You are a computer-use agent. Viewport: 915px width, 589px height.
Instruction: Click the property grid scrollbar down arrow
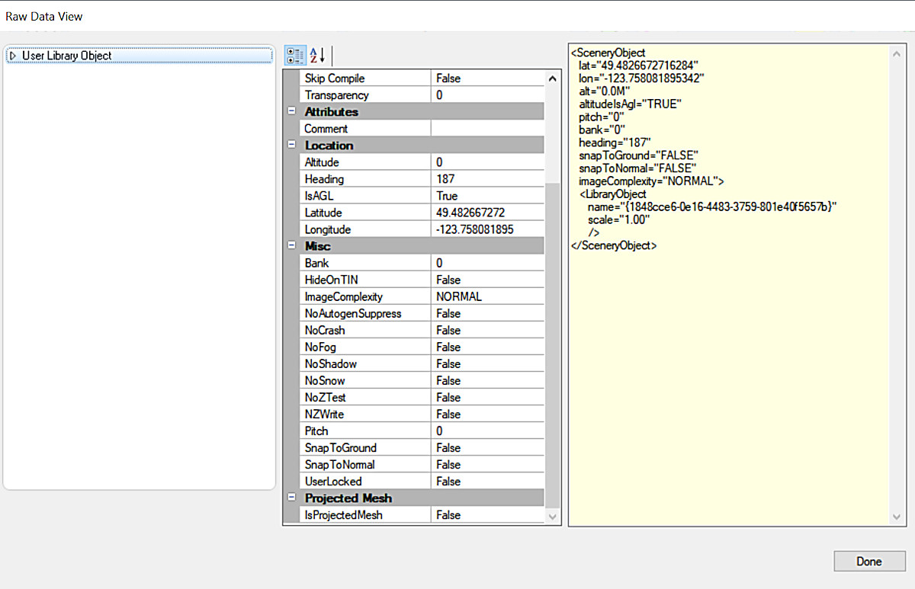click(553, 514)
